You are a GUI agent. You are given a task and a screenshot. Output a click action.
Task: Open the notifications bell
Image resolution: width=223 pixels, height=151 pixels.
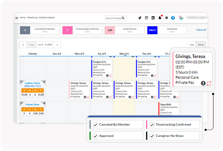click(160, 18)
